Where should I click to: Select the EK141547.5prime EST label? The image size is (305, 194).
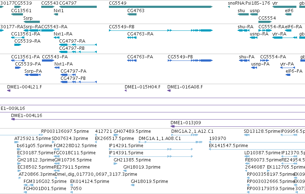[228, 146]
